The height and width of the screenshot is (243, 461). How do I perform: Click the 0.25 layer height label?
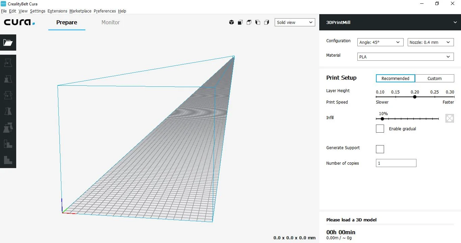(434, 92)
